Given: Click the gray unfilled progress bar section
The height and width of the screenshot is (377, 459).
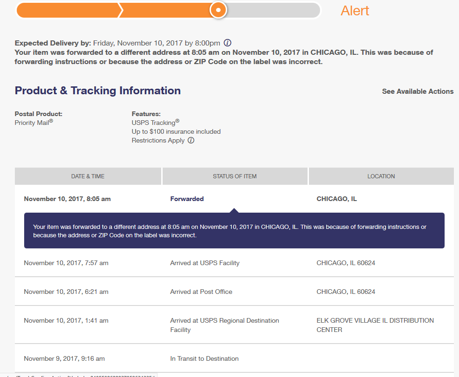Looking at the screenshot, I should [x=273, y=10].
